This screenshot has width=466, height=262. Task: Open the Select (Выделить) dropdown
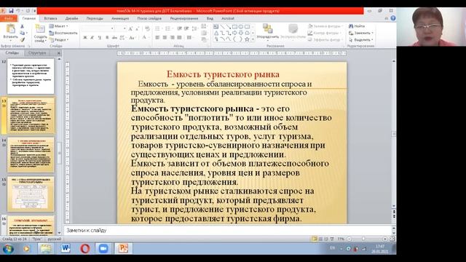click(361, 39)
